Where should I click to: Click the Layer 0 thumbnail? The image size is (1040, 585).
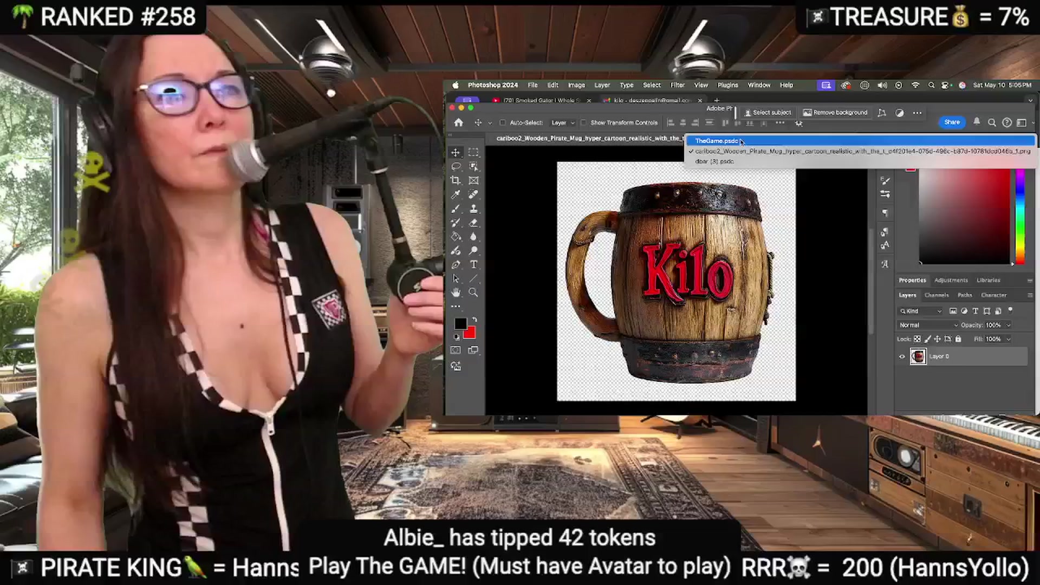(918, 356)
